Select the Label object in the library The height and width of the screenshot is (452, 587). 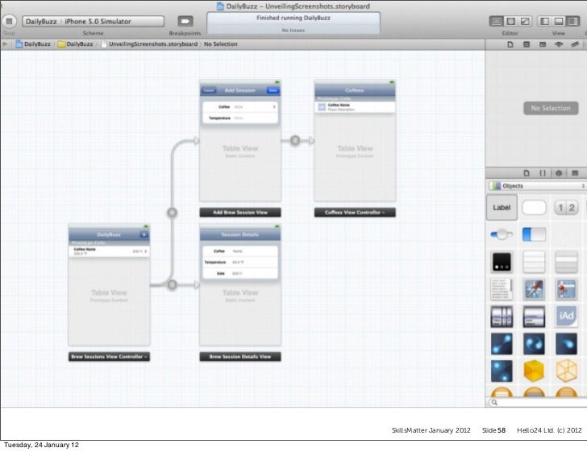click(x=502, y=208)
